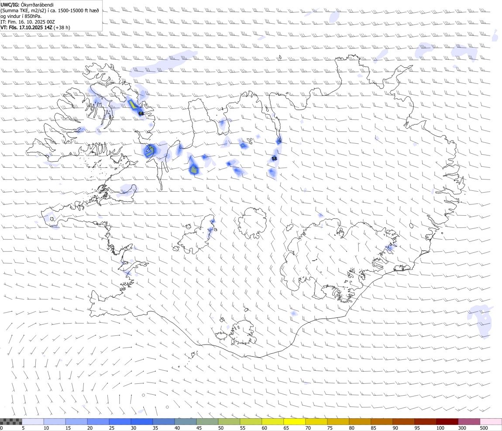Click the "100" legend scale label
The image size is (502, 431).
(440, 428)
